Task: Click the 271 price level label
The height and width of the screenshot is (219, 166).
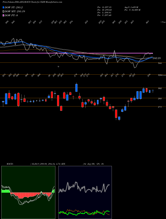Action: point(160,107)
